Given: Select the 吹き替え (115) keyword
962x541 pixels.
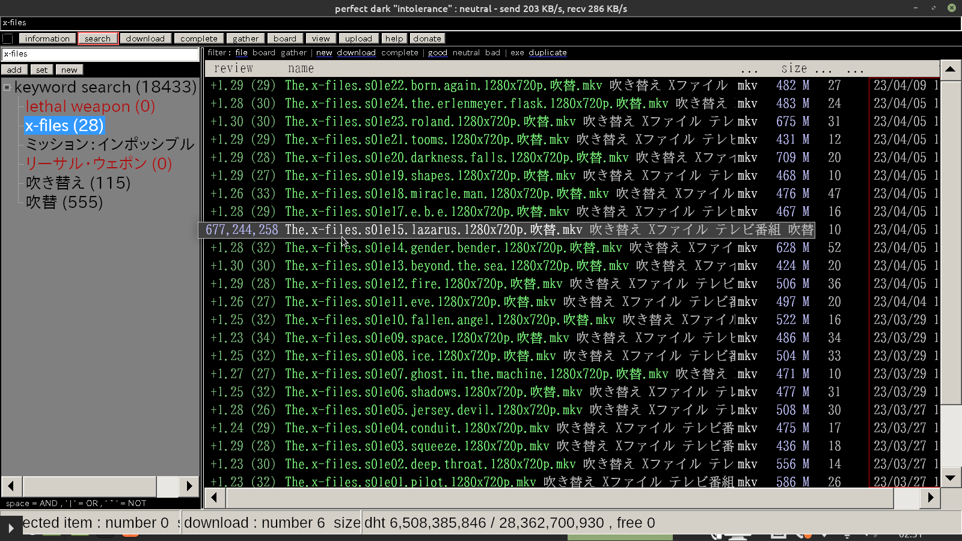Looking at the screenshot, I should click(x=78, y=183).
